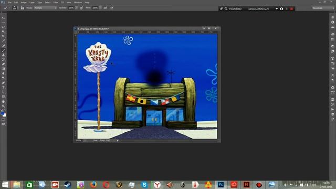Viewport: 336px width, 189px height.
Task: Select the Gradient tool
Action: [x=3, y=69]
